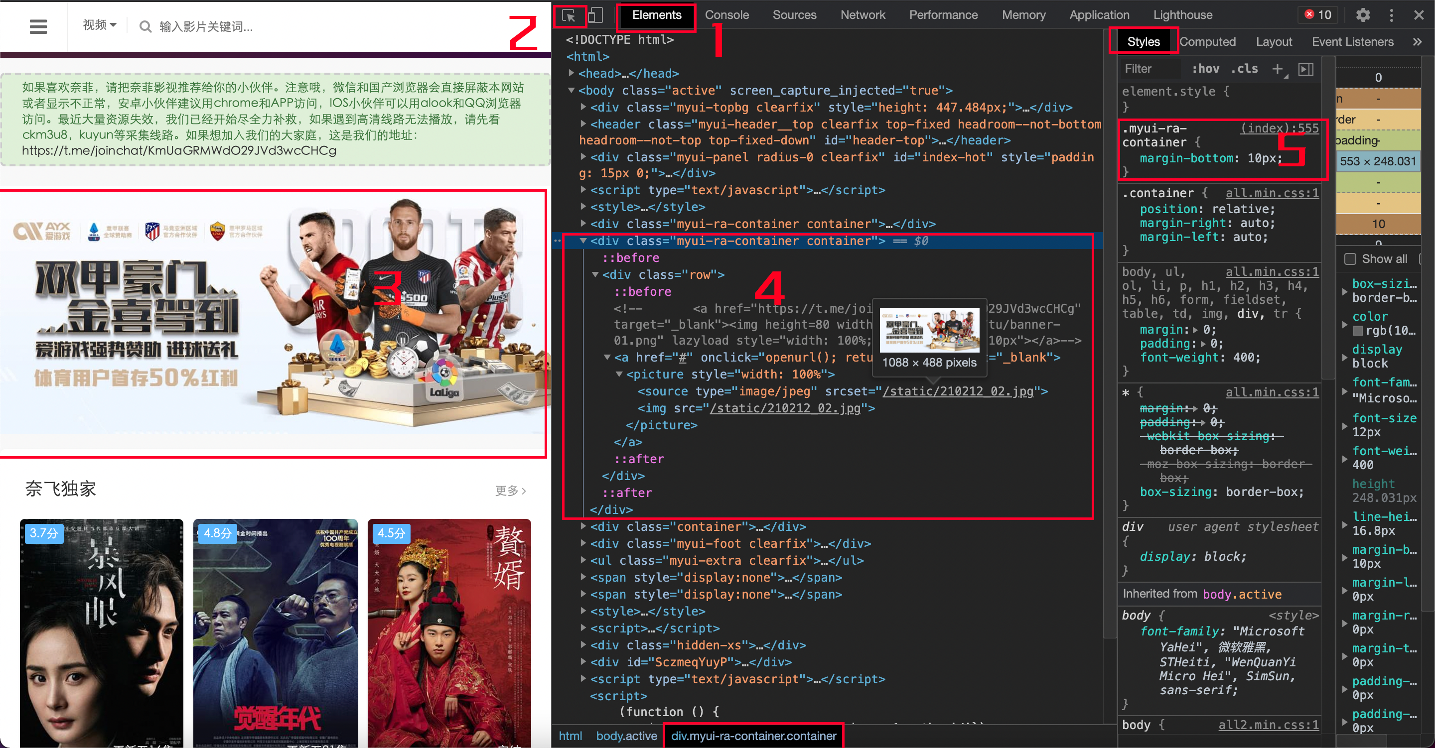Screen dimensions: 1435x748
Task: Expand the myui-foot clearfix div
Action: [x=582, y=543]
